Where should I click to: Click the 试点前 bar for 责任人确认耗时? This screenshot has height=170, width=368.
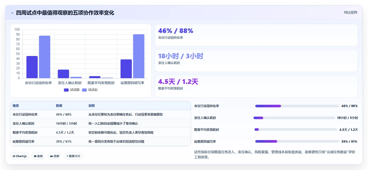63,74
